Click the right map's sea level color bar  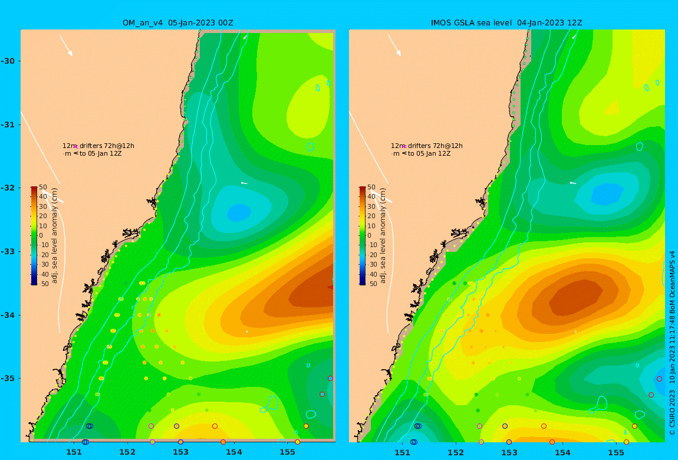point(363,236)
